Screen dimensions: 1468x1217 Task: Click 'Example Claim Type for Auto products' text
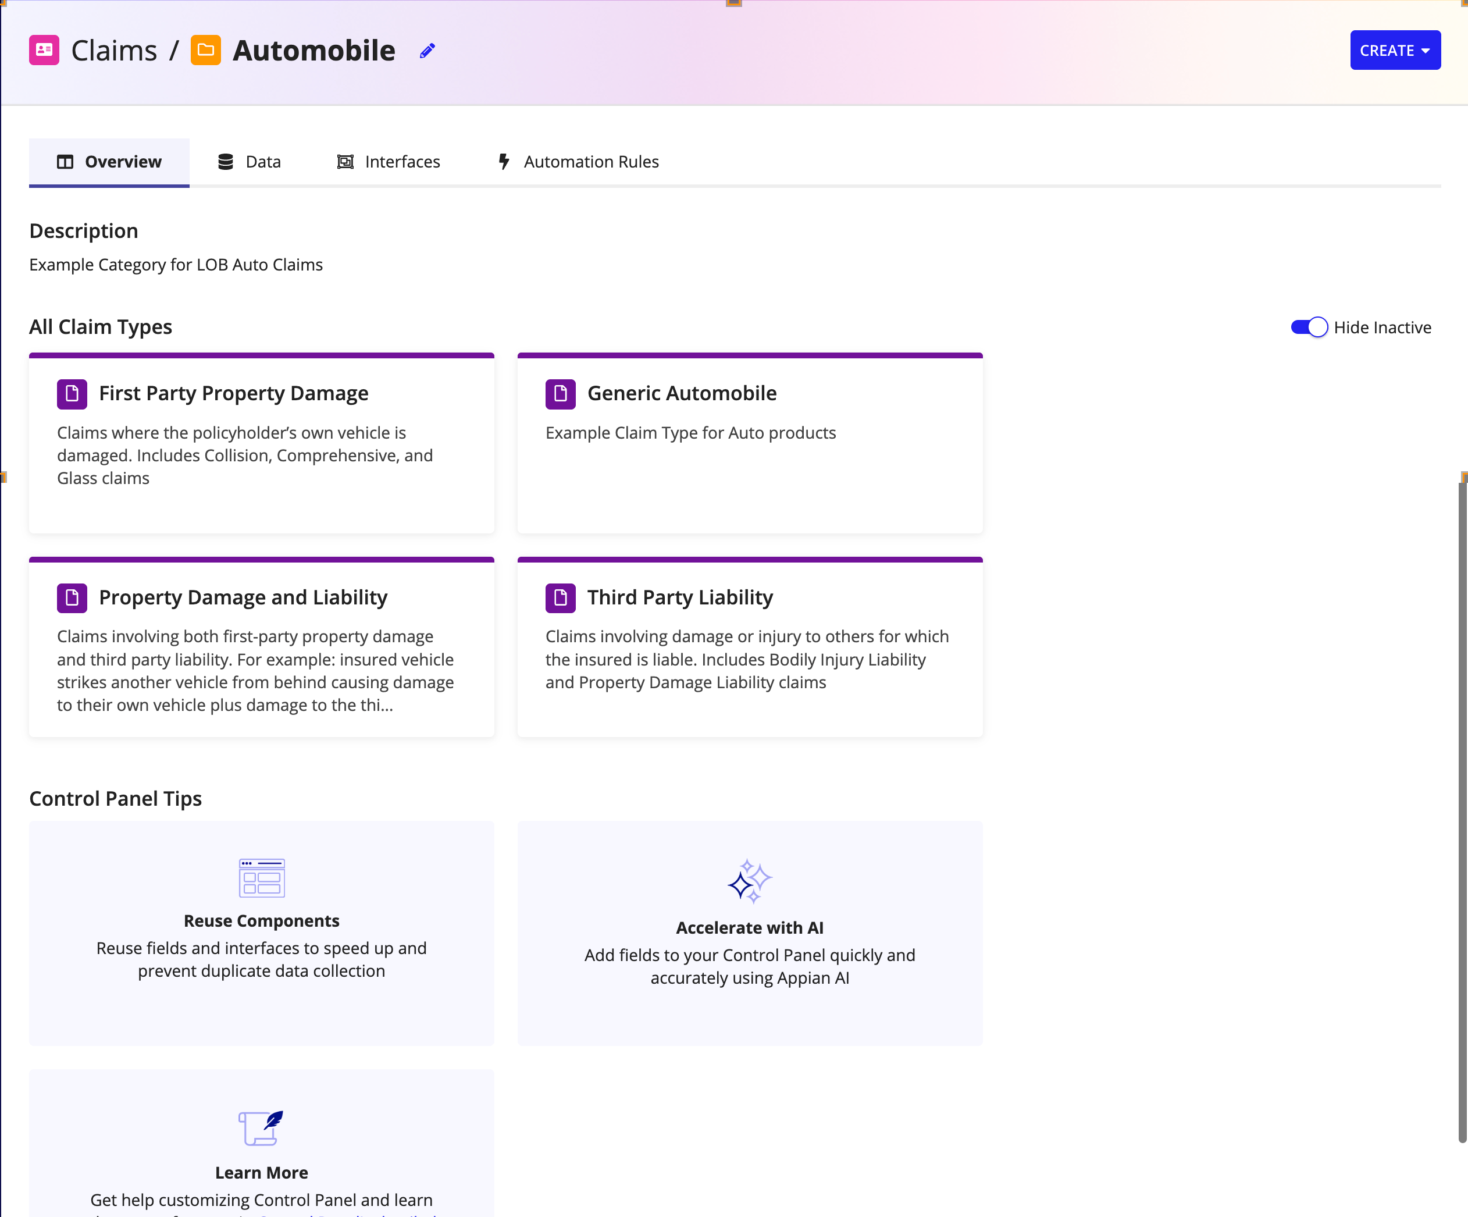pyautogui.click(x=690, y=433)
